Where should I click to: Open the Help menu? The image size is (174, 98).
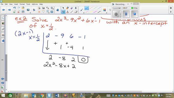click(x=41, y=4)
